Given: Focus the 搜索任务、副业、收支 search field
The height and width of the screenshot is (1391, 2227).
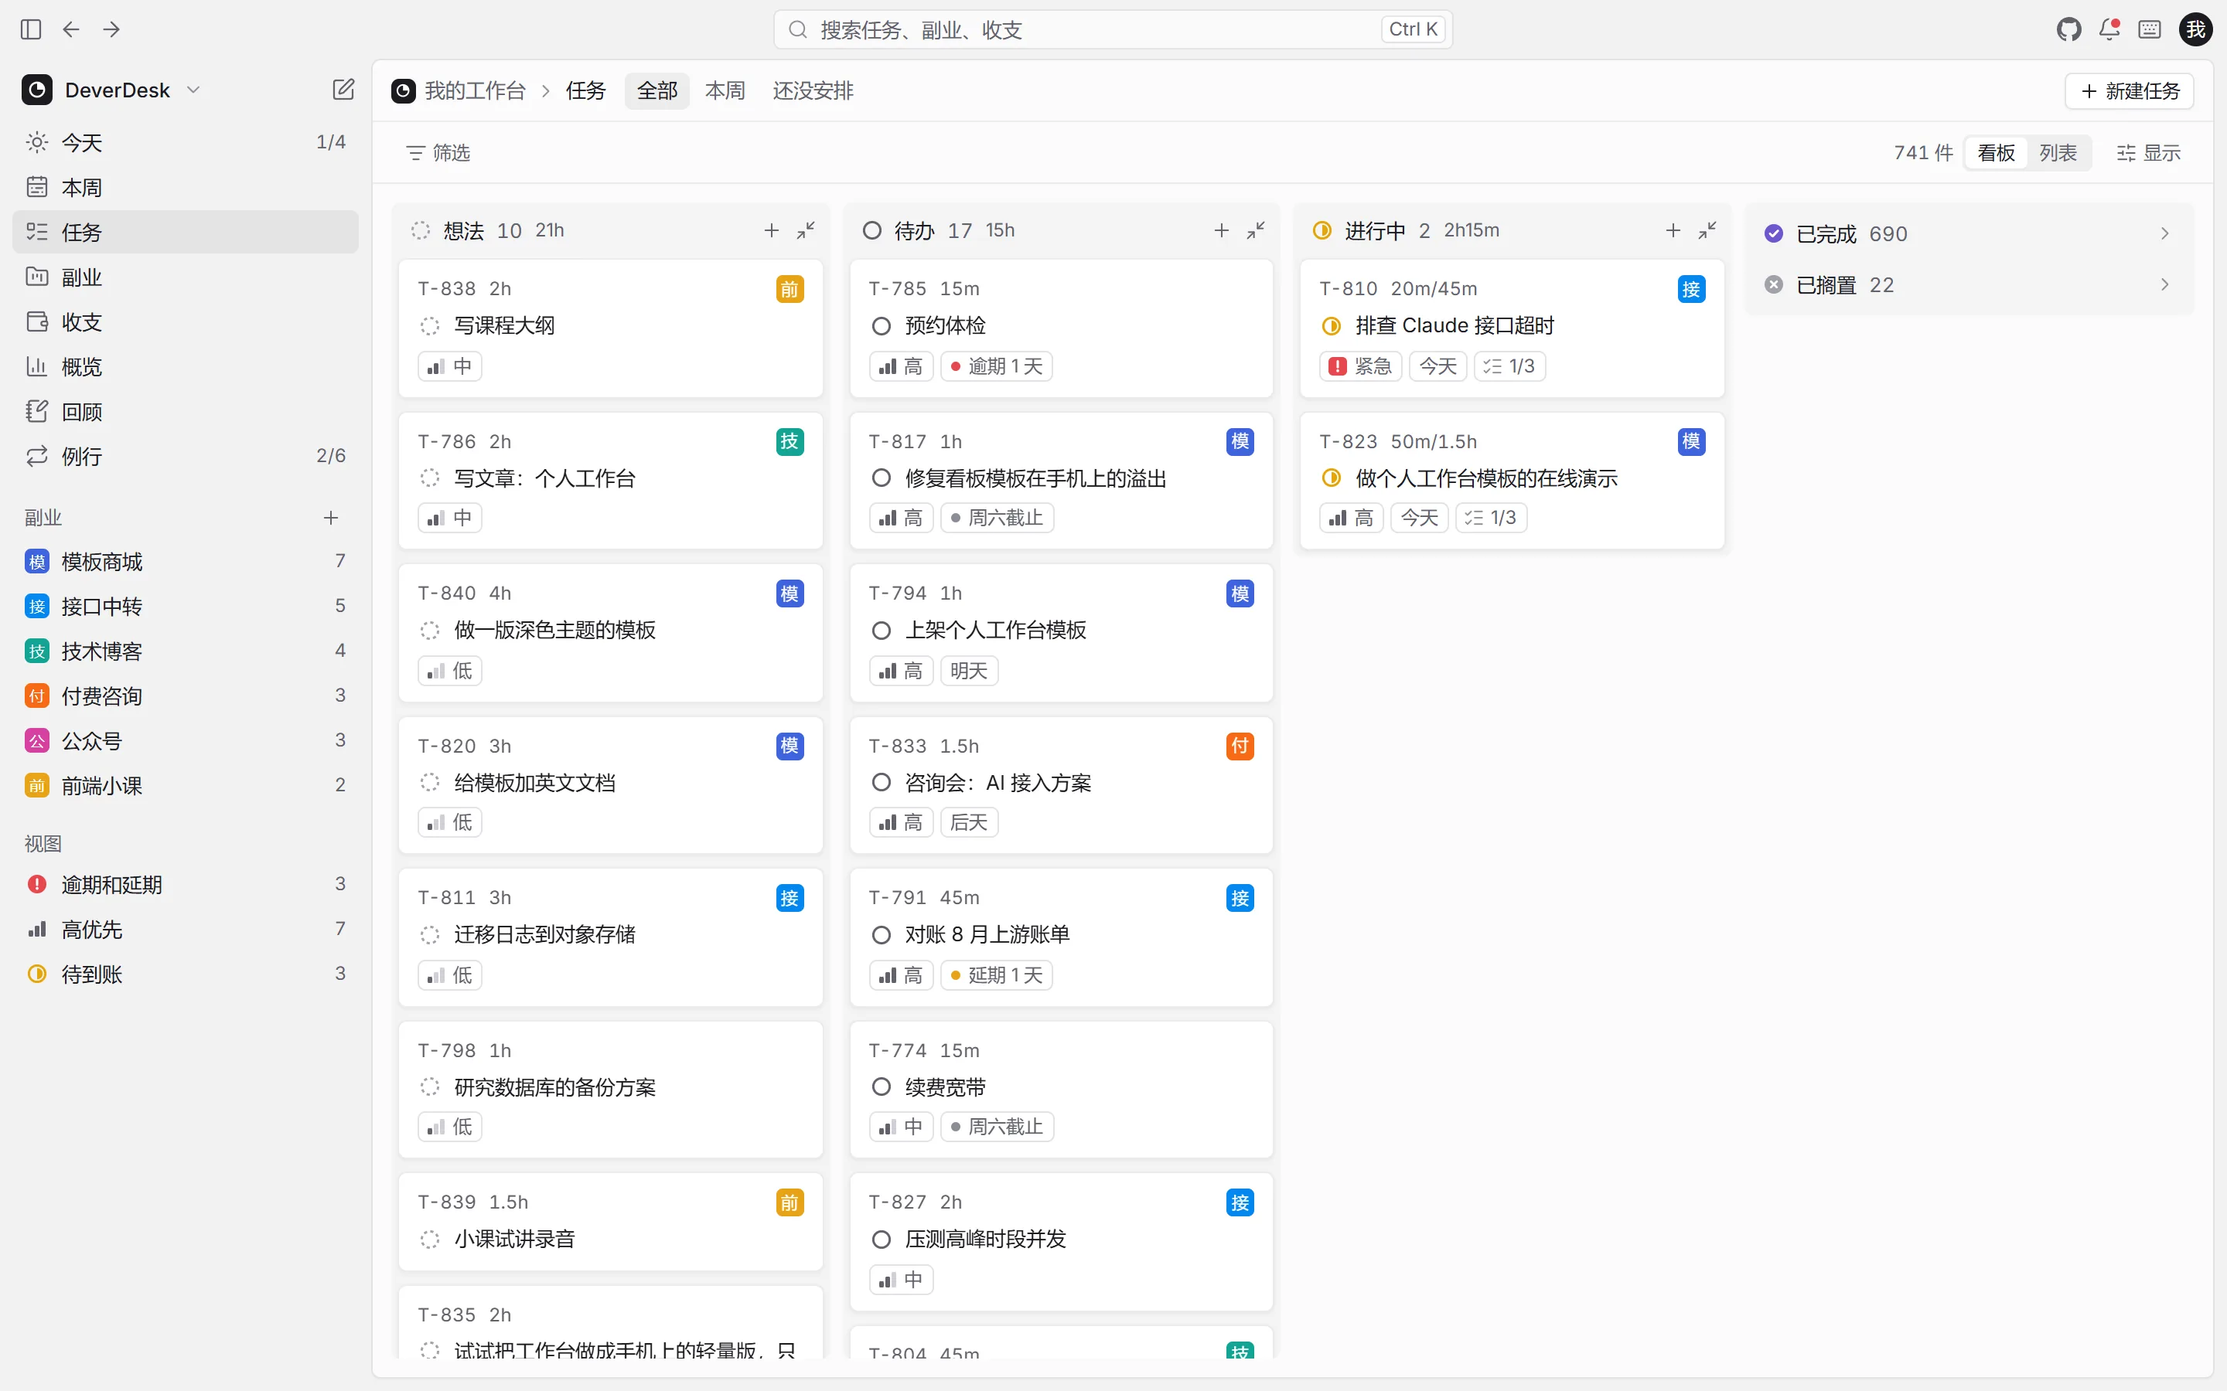Looking at the screenshot, I should 1113,29.
